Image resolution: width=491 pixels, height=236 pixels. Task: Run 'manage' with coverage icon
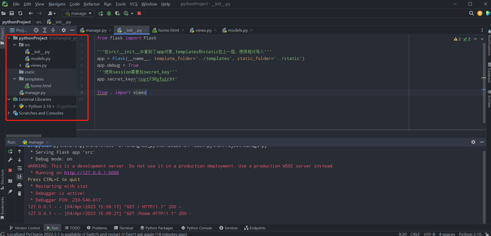[x=117, y=13]
